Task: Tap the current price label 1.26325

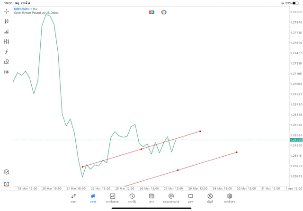Action: (x=297, y=140)
